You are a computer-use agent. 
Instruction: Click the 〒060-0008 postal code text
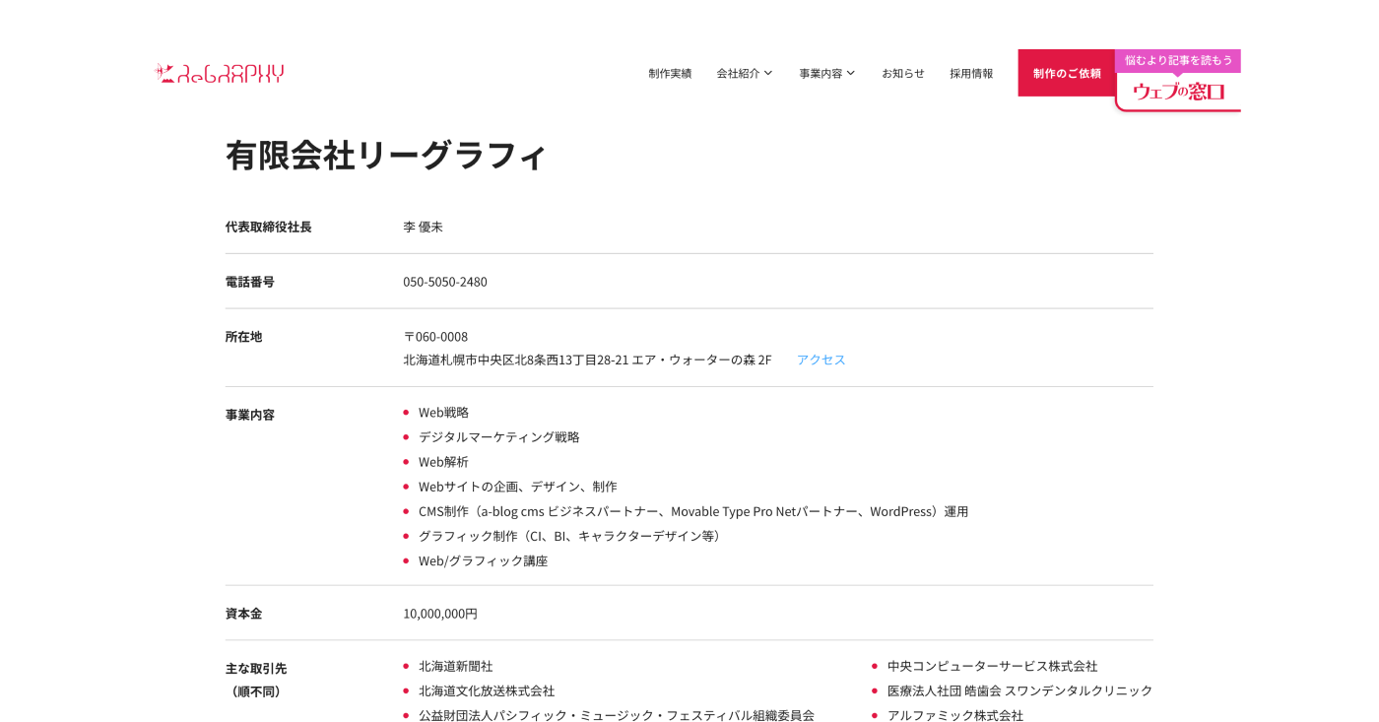tap(435, 337)
